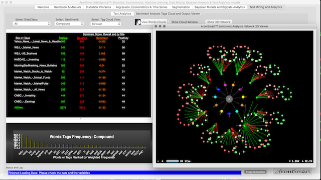This screenshot has width=321, height=180.
Task: Click the View Words Clouds button
Action: tap(153, 22)
